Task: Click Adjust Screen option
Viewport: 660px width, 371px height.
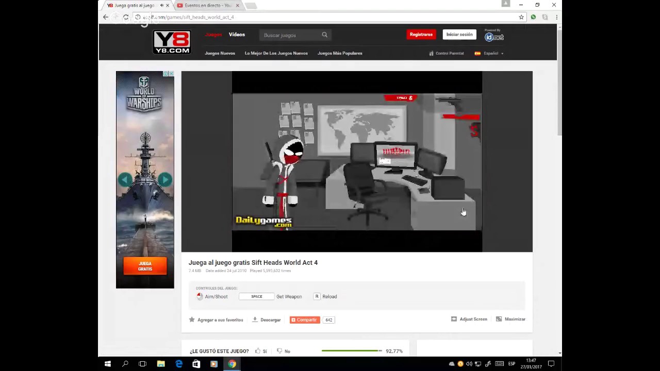Action: 469,319
